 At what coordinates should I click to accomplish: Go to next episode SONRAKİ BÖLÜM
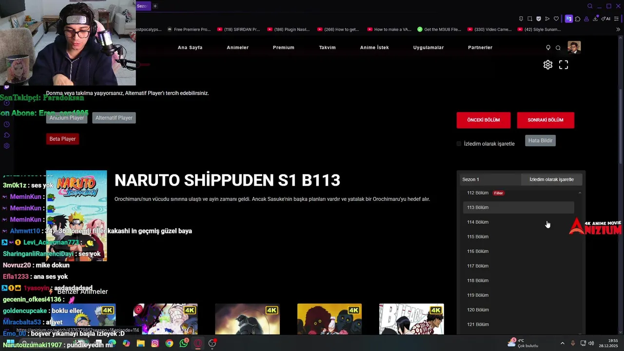pos(546,120)
